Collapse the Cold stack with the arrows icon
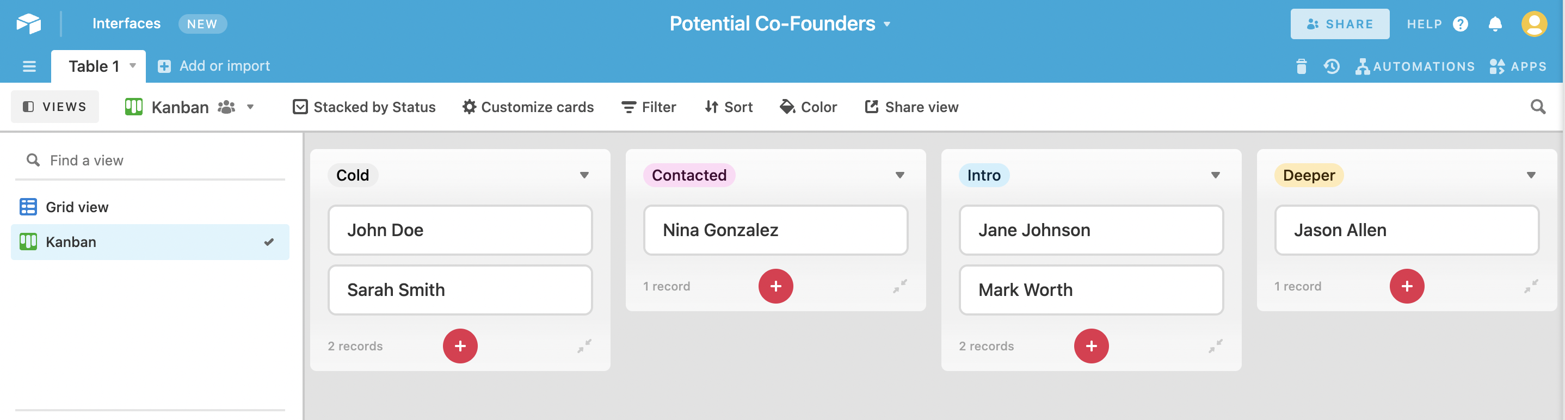This screenshot has height=420, width=1565. [584, 346]
